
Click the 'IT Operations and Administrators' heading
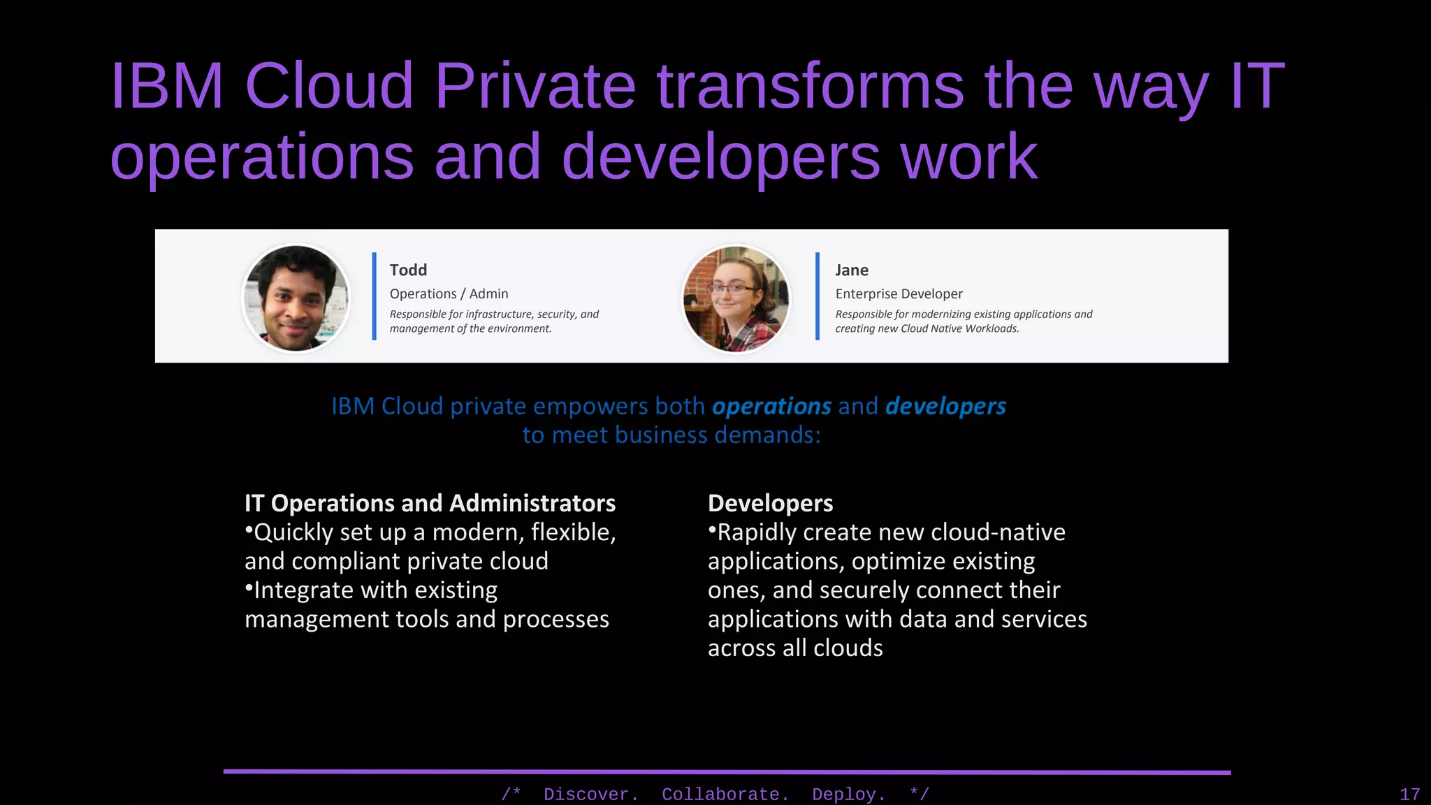click(430, 503)
